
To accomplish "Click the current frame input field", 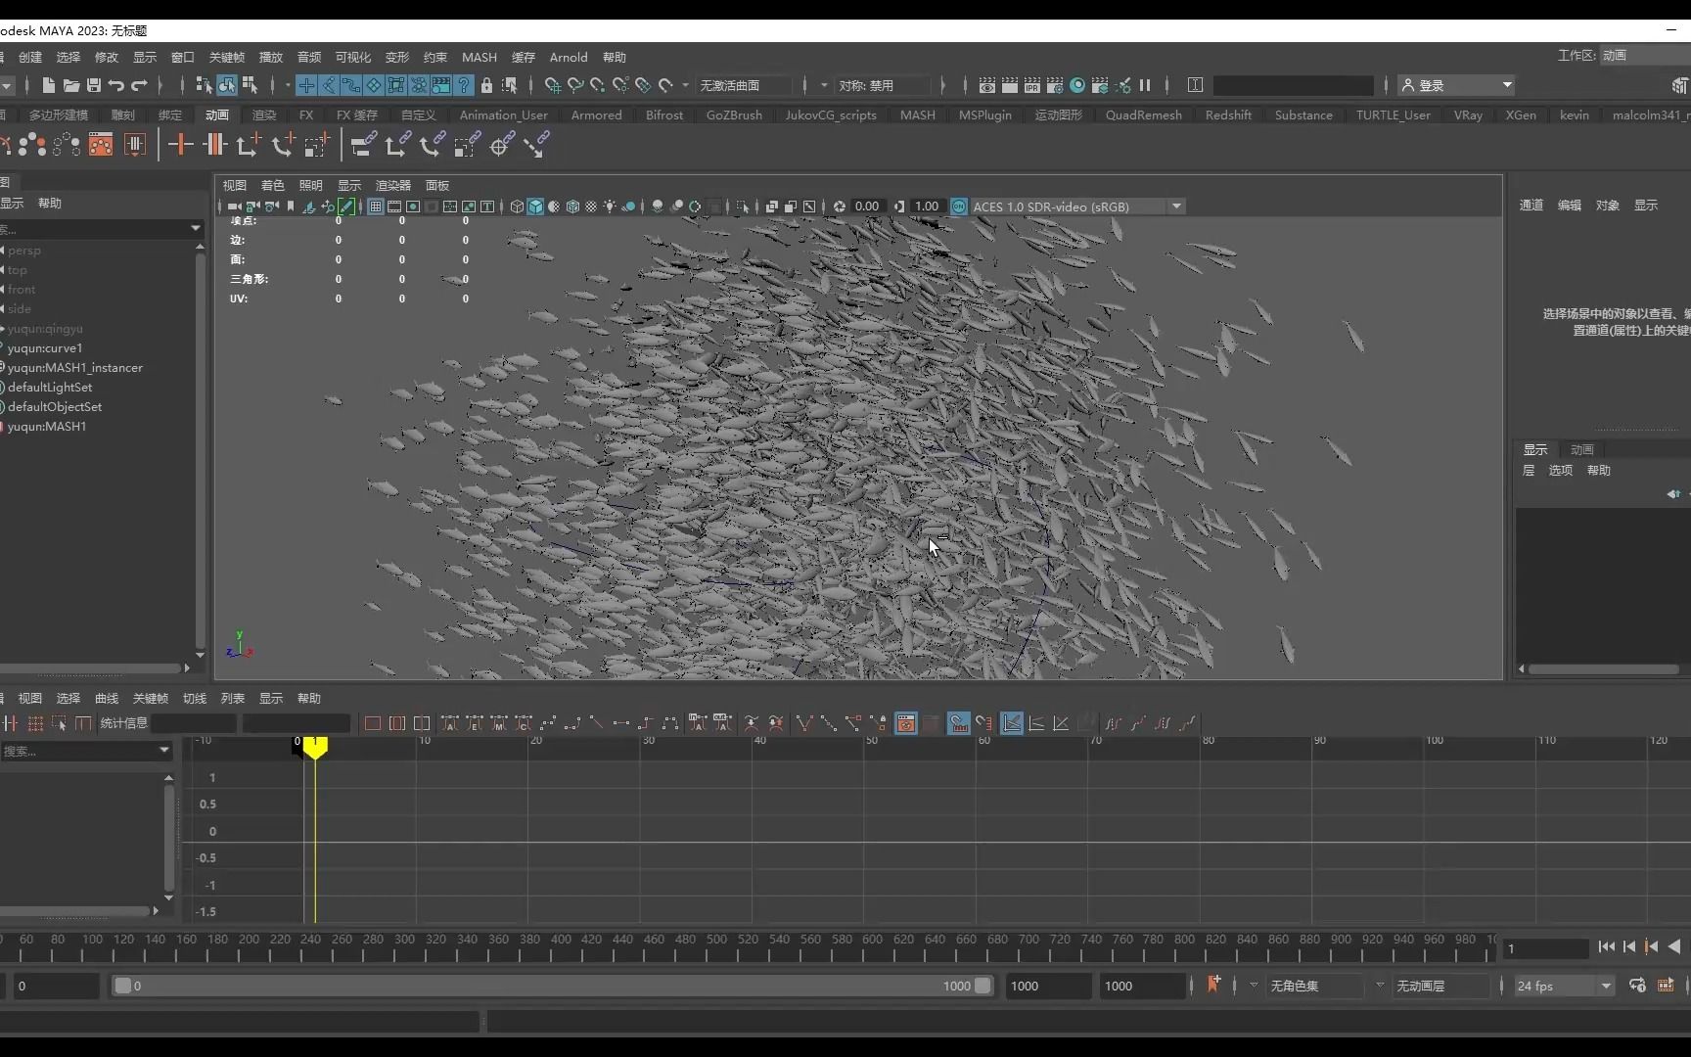I will (1545, 947).
